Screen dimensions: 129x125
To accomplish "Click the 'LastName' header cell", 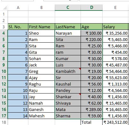I will tap(68, 27).
